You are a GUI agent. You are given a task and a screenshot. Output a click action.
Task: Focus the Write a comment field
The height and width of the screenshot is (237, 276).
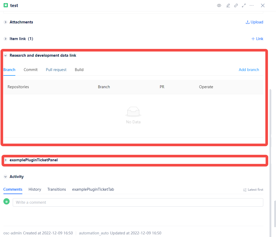pos(138,202)
